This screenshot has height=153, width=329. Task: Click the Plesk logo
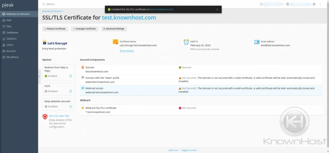tap(8, 5)
